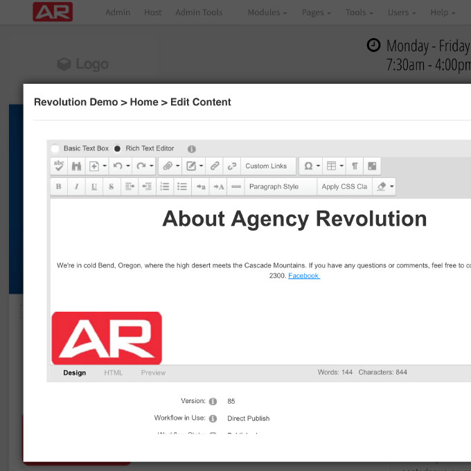Screen dimensions: 471x471
Task: Click the Words: 144 counter
Action: pyautogui.click(x=335, y=372)
